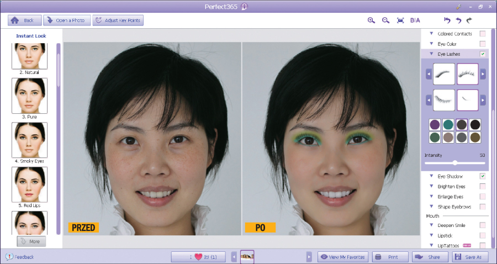Image resolution: width=497 pixels, height=264 pixels.
Task: Click the Intensity slider handle
Action: tap(455, 163)
